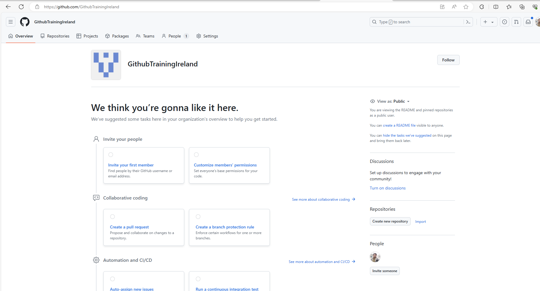Screen dimensions: 540x291
Task: Open See more about collaborative coding link
Action: 324,200
